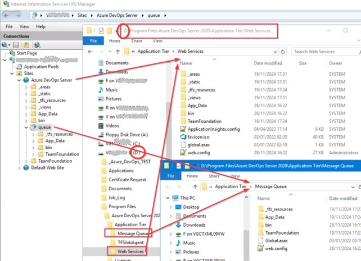The image size is (361, 261).
Task: Click the Save icon in Connections toolbar
Action: 17,44
